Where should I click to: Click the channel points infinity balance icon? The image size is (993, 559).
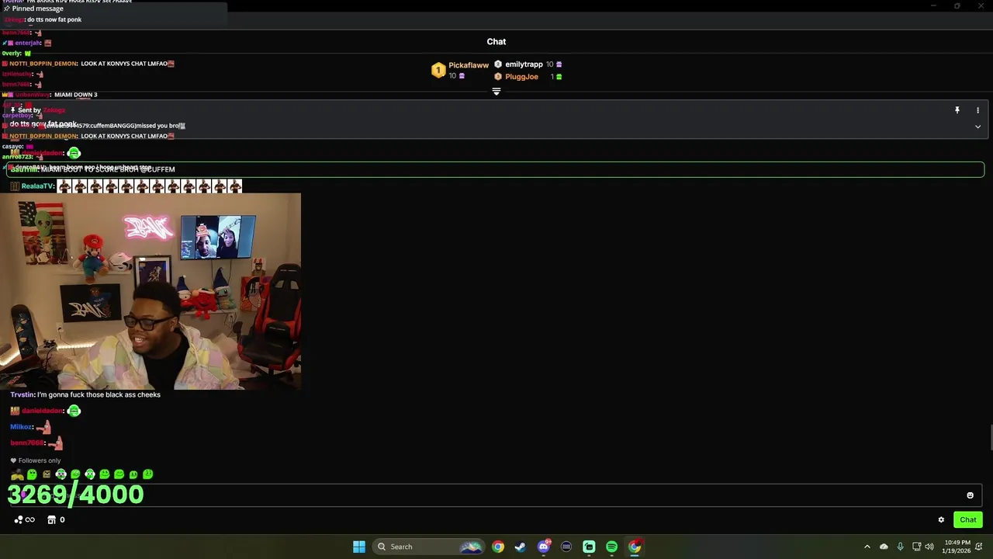coord(24,520)
